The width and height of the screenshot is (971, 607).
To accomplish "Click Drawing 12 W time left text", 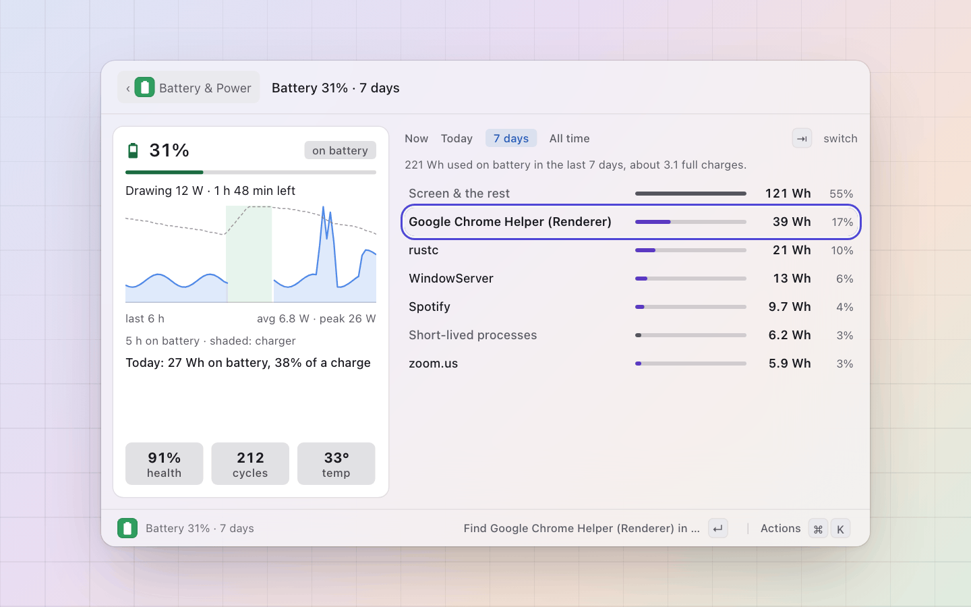I will tap(210, 191).
